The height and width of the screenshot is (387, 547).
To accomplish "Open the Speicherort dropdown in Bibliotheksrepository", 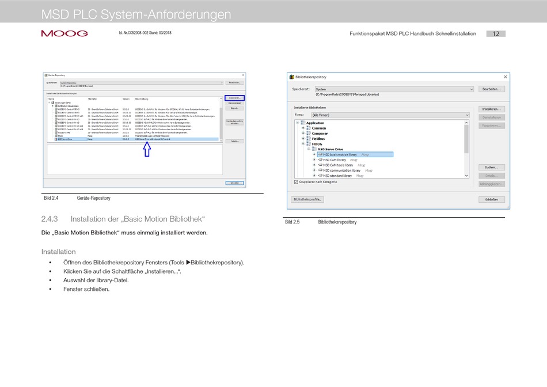I will [394, 89].
